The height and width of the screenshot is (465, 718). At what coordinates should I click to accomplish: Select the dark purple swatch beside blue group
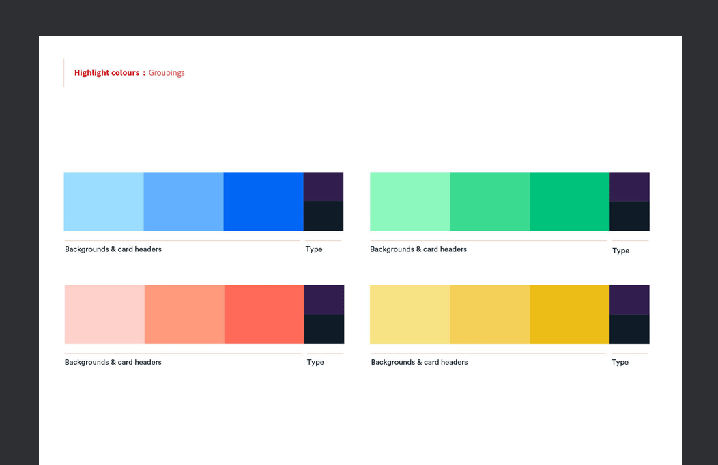[324, 186]
